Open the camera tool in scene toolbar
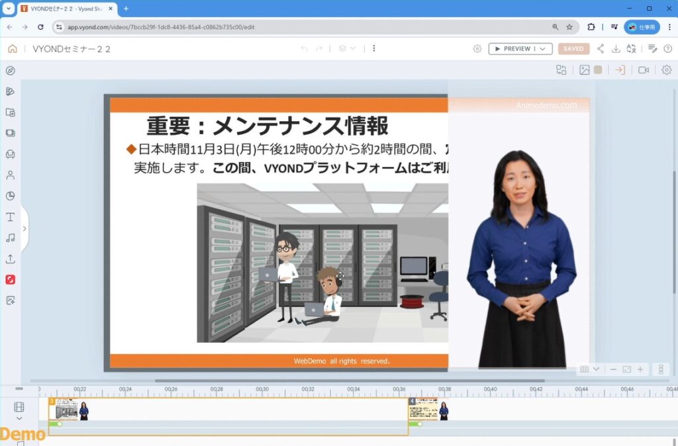678x446 pixels. [x=643, y=70]
